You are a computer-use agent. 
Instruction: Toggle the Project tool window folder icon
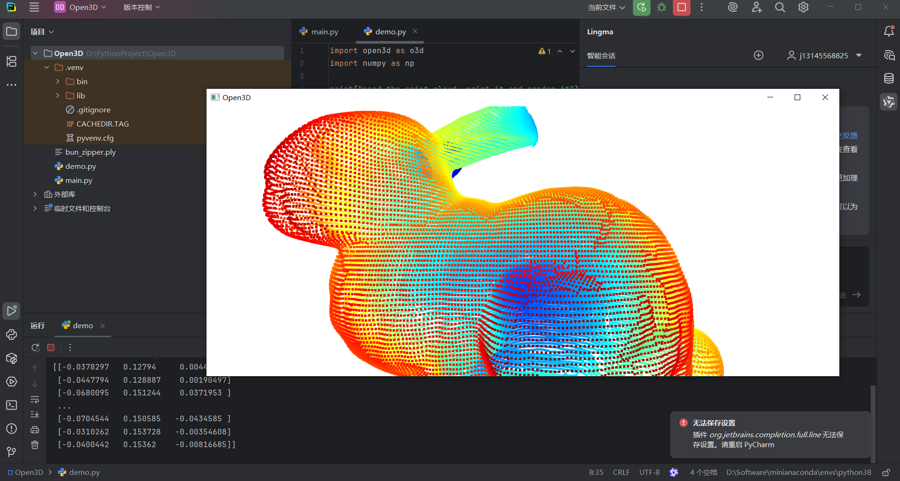click(11, 32)
